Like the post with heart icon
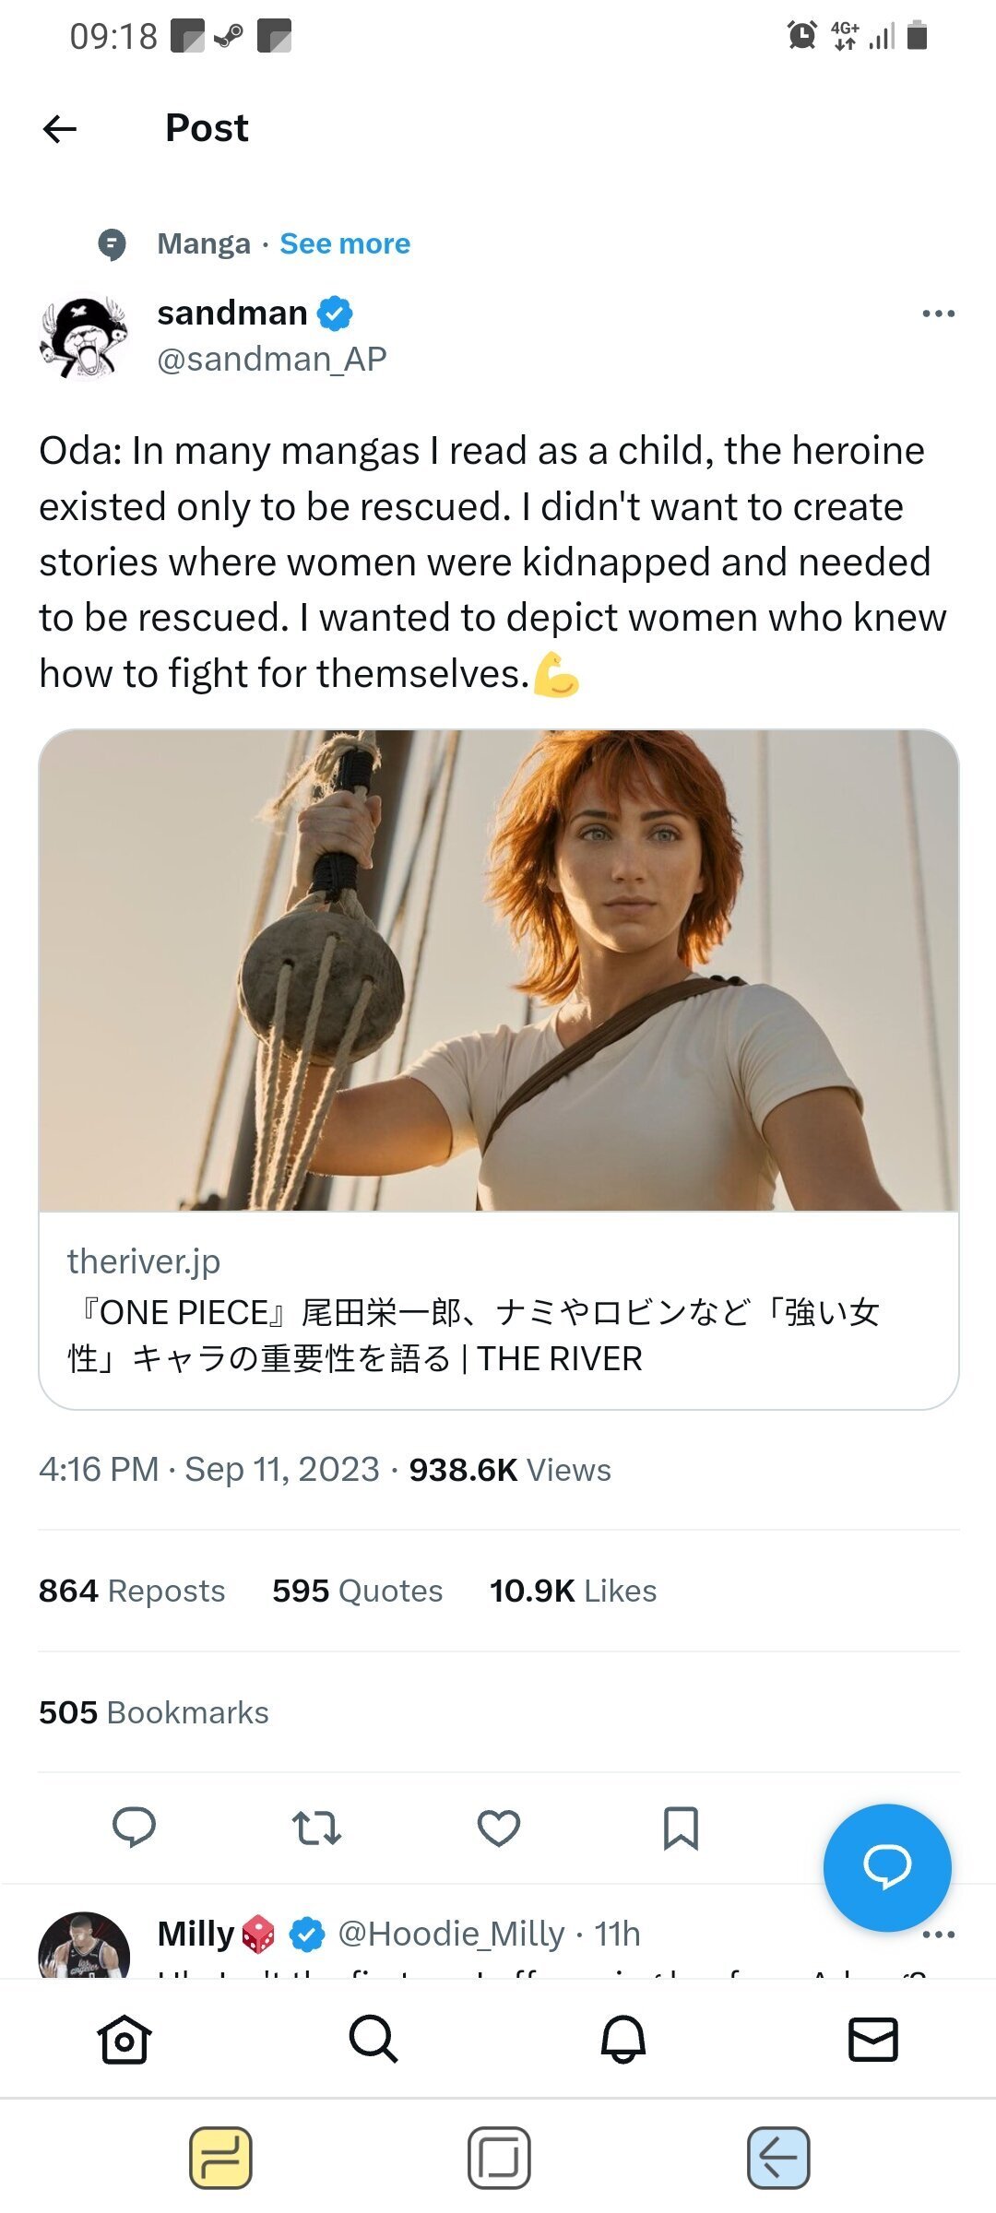The width and height of the screenshot is (996, 2213). tap(498, 1828)
